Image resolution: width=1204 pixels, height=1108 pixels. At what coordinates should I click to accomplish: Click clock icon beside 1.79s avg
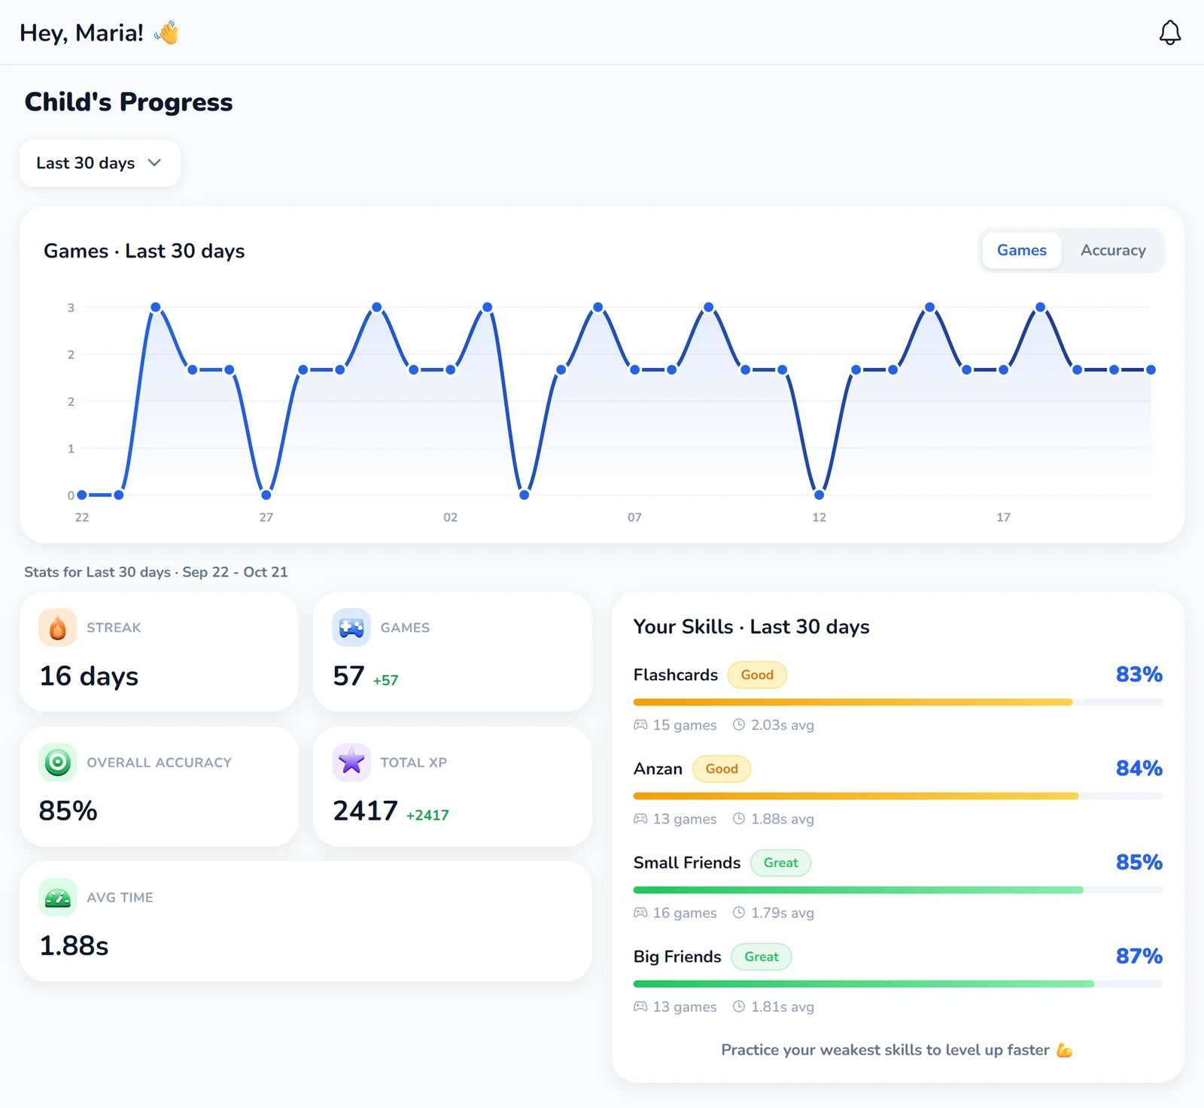[739, 912]
